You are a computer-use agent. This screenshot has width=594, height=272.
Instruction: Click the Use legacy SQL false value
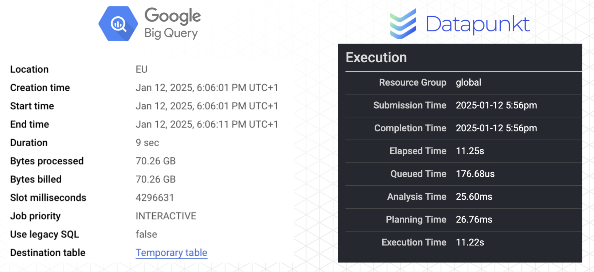pyautogui.click(x=146, y=234)
